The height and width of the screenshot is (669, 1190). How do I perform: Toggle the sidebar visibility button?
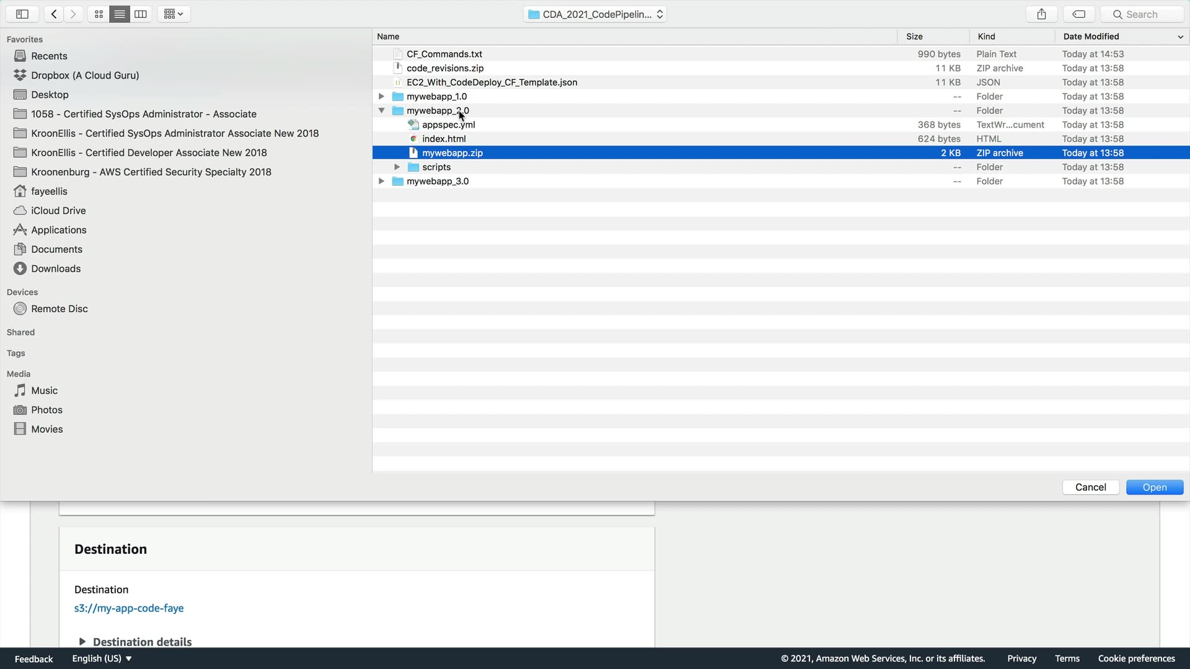[x=22, y=14]
